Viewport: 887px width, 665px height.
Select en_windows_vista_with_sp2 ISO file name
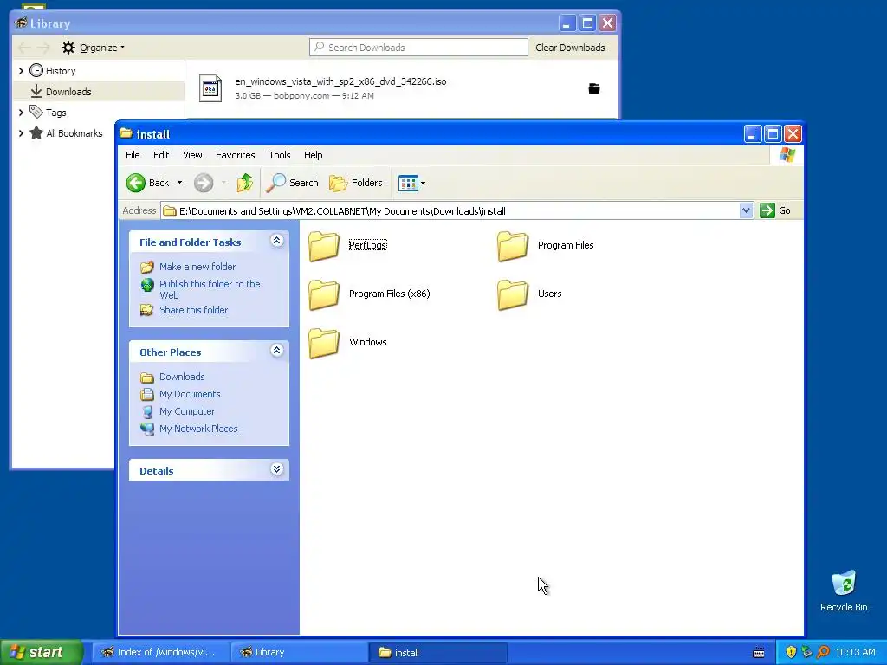click(x=340, y=81)
